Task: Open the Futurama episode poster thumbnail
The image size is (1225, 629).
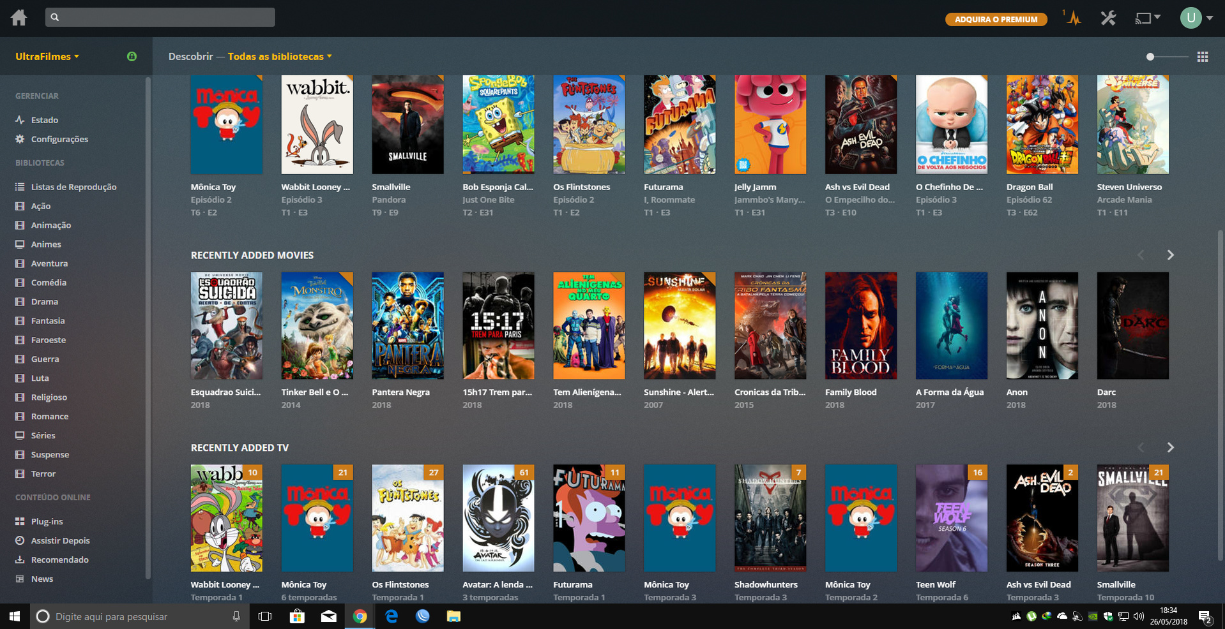Action: [680, 124]
